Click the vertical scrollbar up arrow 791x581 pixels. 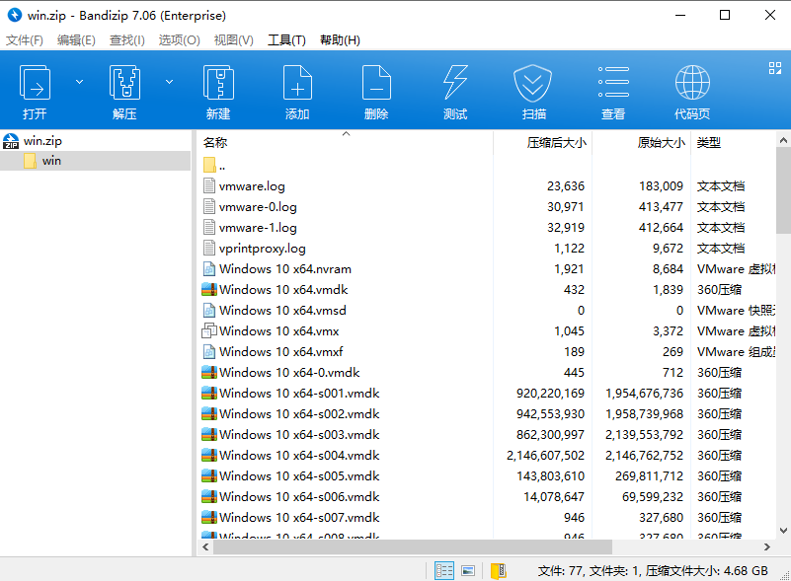(x=783, y=140)
